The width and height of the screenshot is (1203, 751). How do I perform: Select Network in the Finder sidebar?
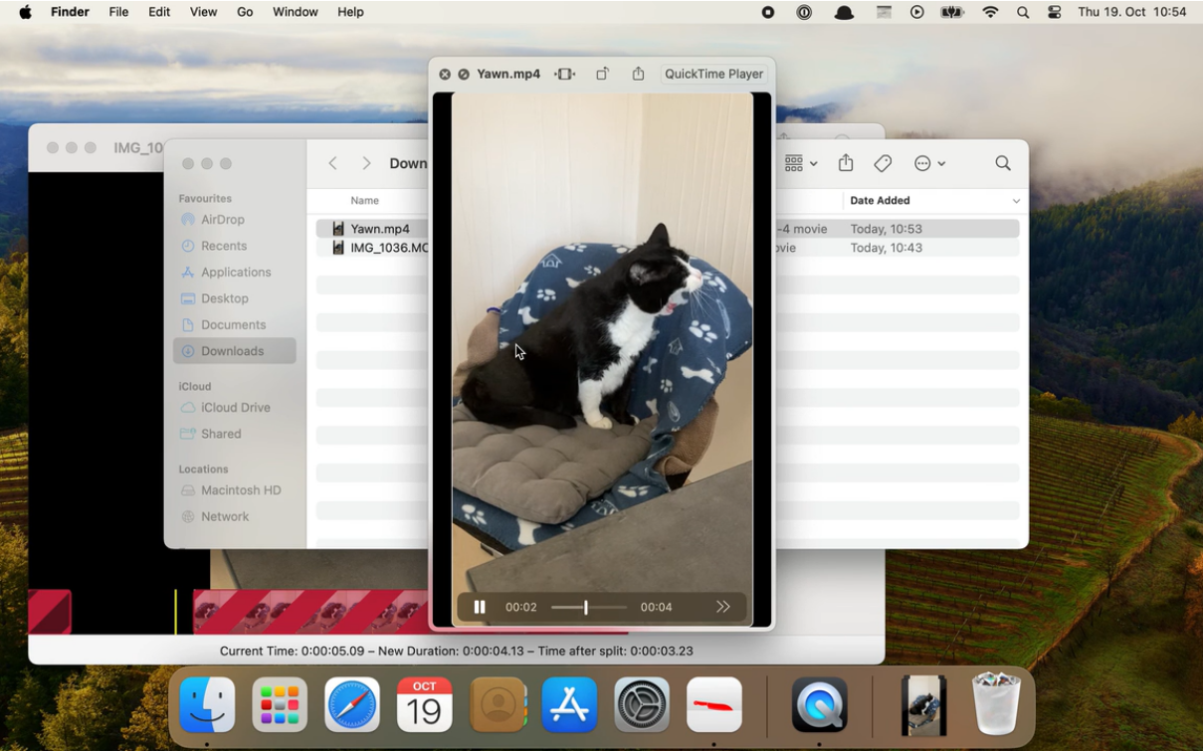(235, 517)
